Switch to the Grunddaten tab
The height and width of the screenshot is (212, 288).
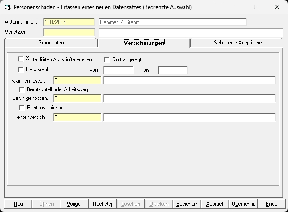pyautogui.click(x=51, y=43)
